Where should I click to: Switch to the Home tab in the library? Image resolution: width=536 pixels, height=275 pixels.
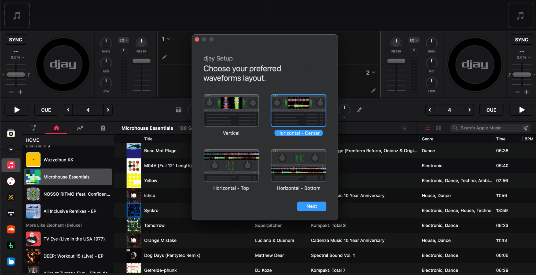56,128
